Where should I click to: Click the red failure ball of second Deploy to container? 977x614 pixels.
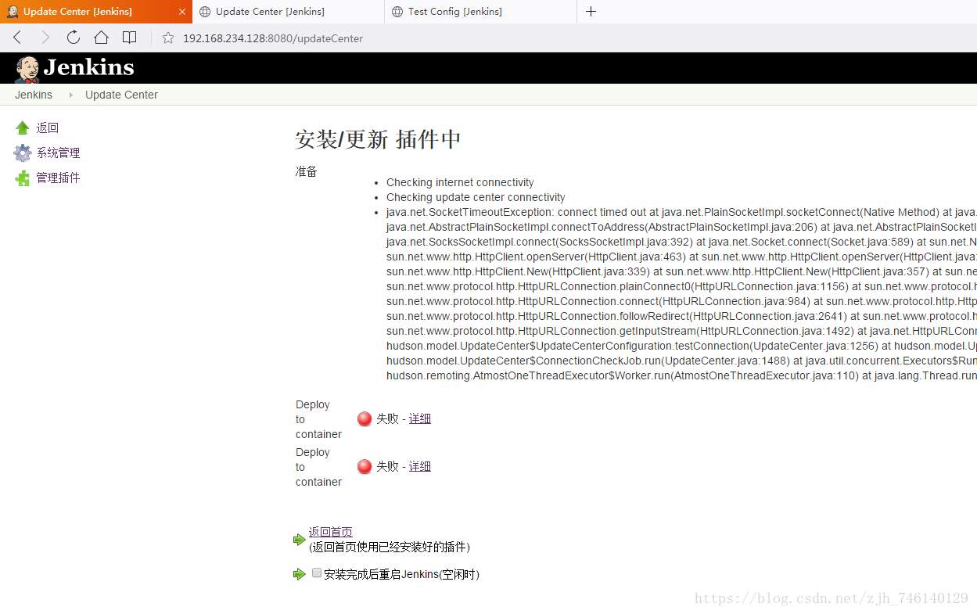pos(365,467)
